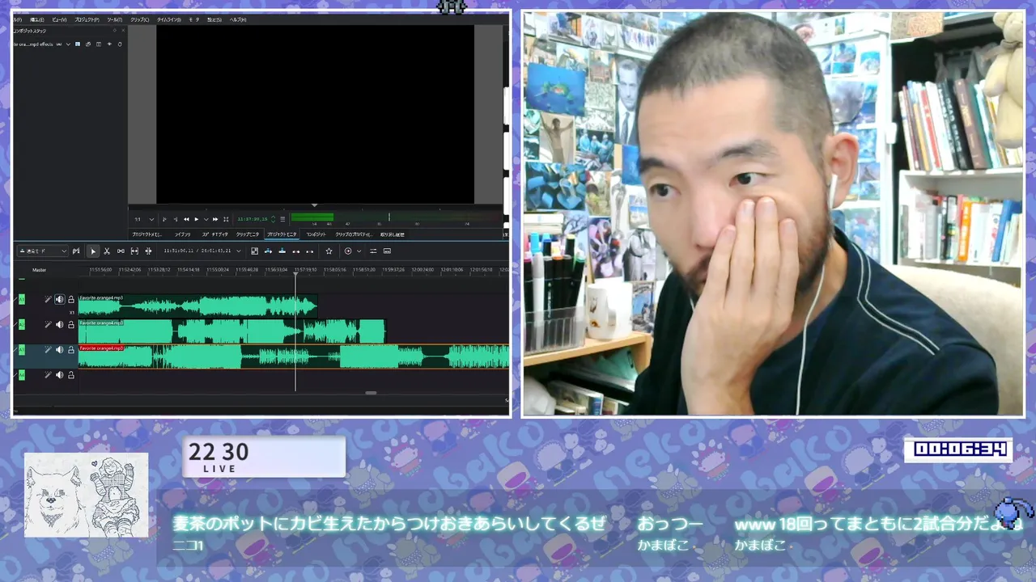
Task: Open effects pen icon on first audio track
Action: pyautogui.click(x=48, y=299)
